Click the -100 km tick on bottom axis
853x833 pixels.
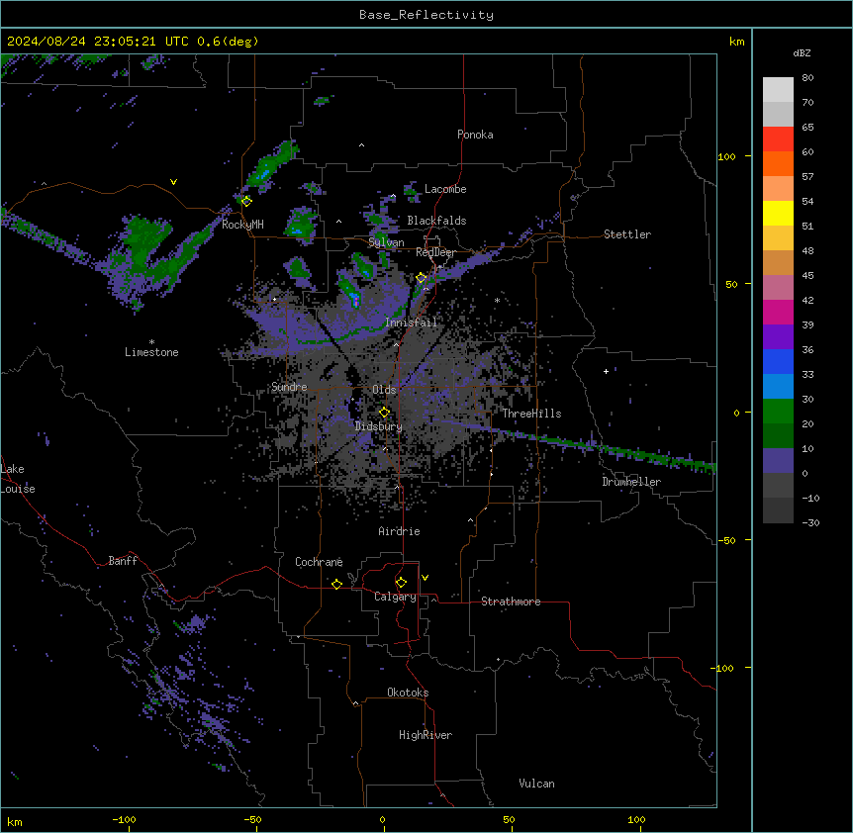124,819
